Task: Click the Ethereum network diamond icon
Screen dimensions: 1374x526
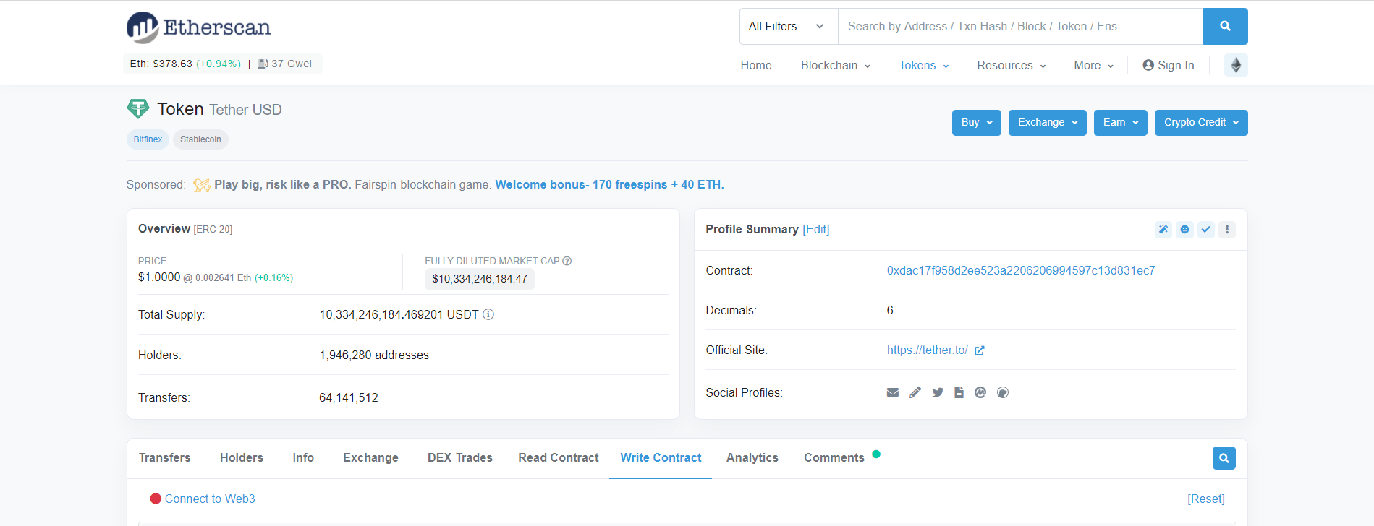Action: [1236, 65]
